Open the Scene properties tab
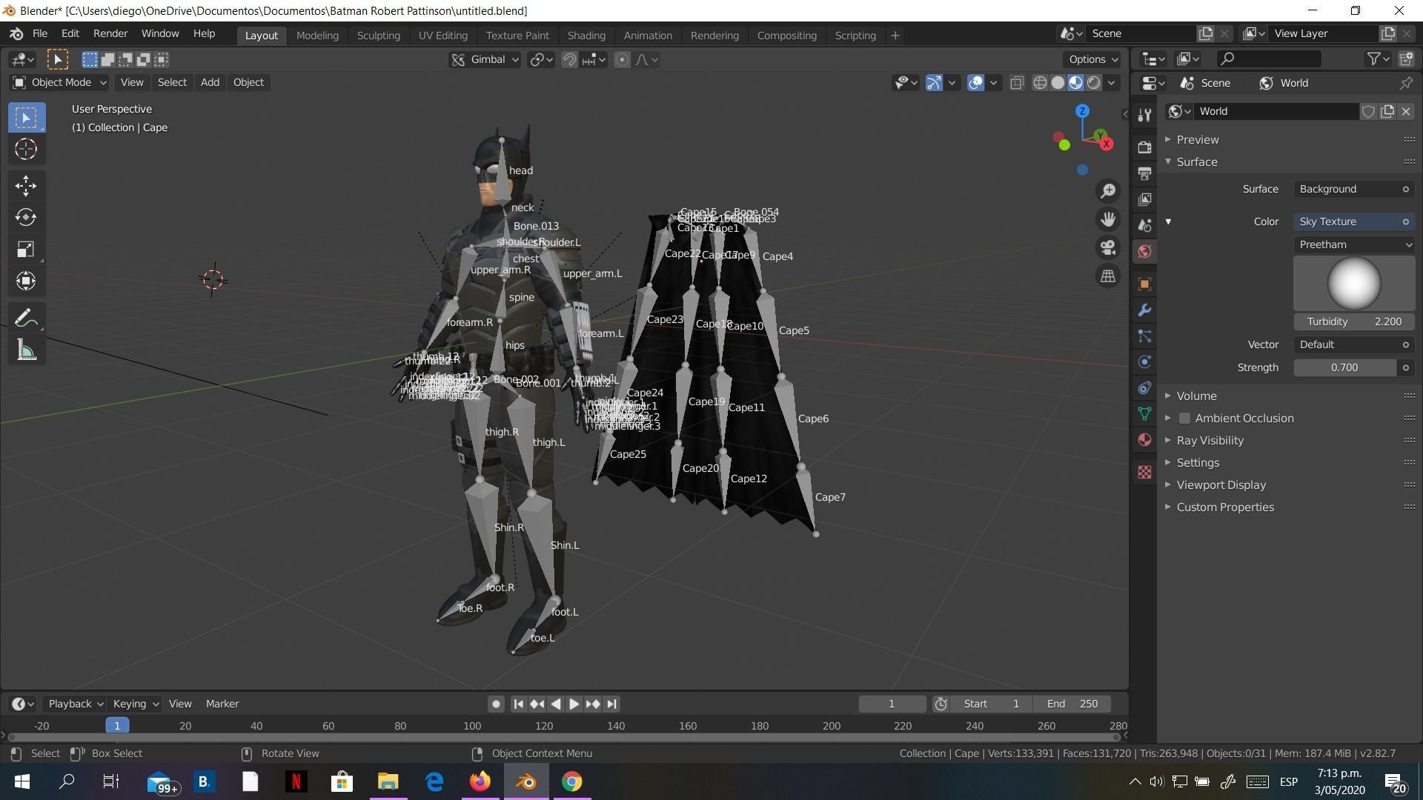 tap(1144, 225)
